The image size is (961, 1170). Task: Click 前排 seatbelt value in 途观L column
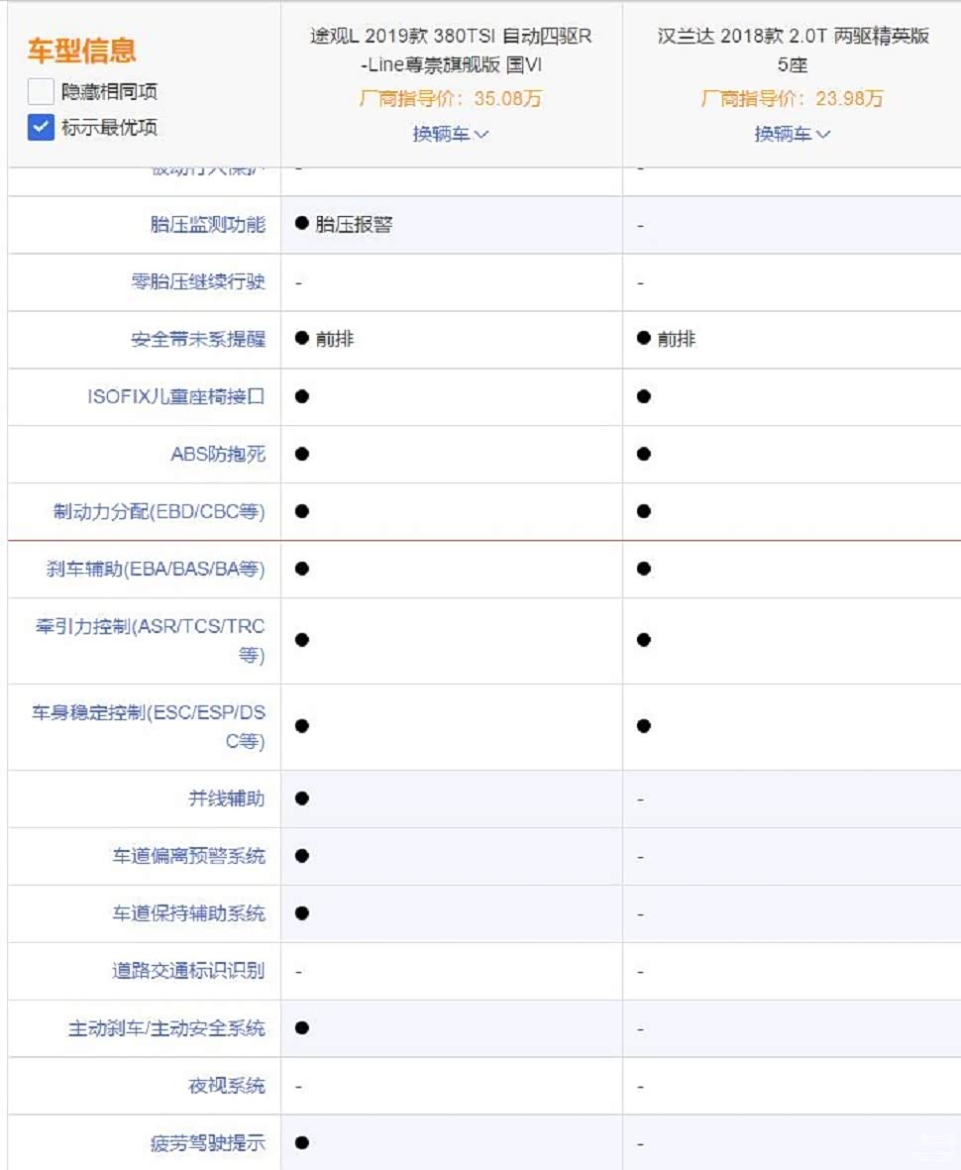(x=334, y=339)
